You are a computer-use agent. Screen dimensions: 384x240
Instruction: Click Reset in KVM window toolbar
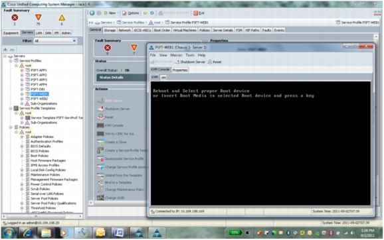tap(215, 62)
